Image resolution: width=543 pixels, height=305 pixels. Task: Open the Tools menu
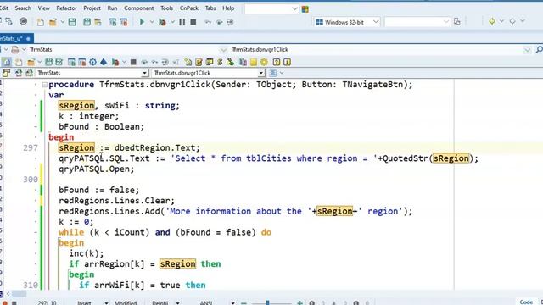(166, 8)
